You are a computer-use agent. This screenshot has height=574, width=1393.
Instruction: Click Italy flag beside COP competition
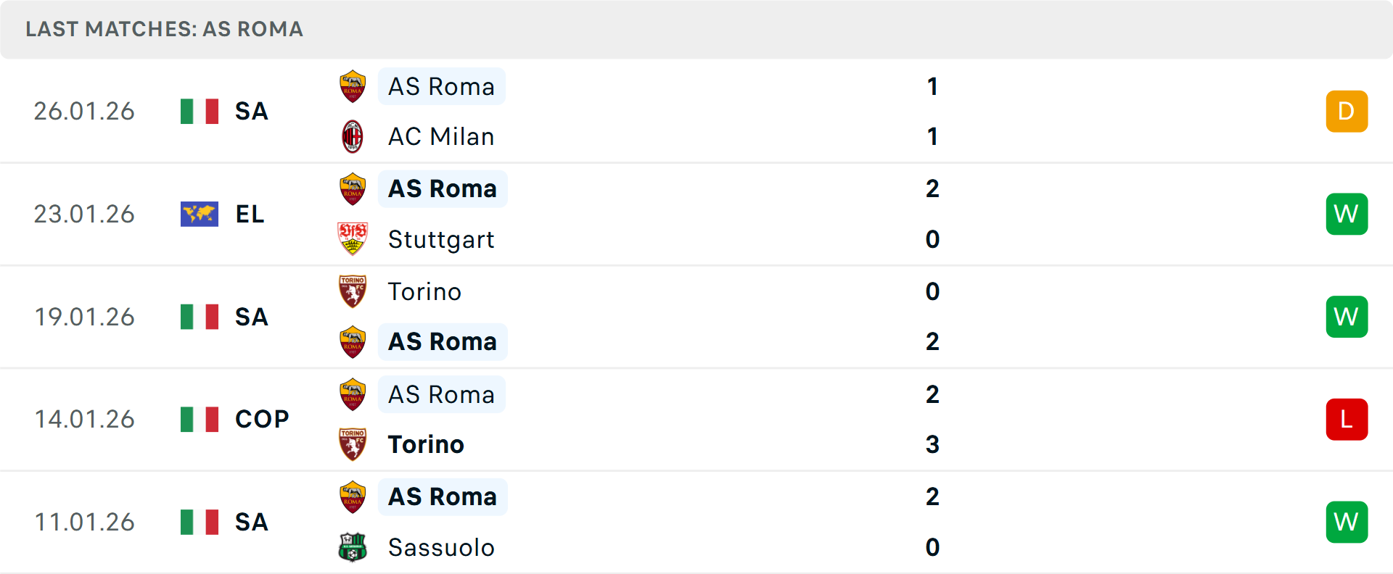(200, 419)
